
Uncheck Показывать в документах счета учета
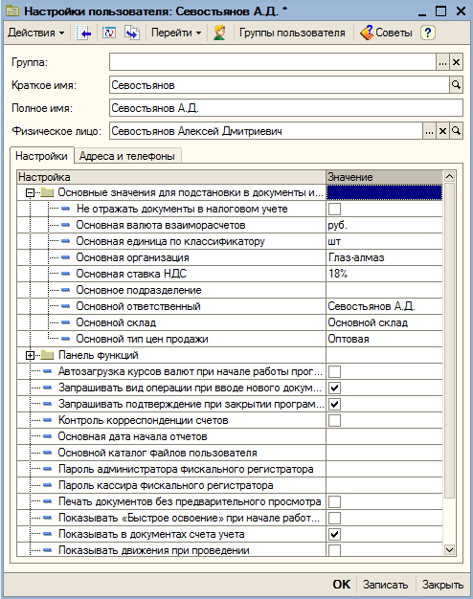[x=334, y=535]
